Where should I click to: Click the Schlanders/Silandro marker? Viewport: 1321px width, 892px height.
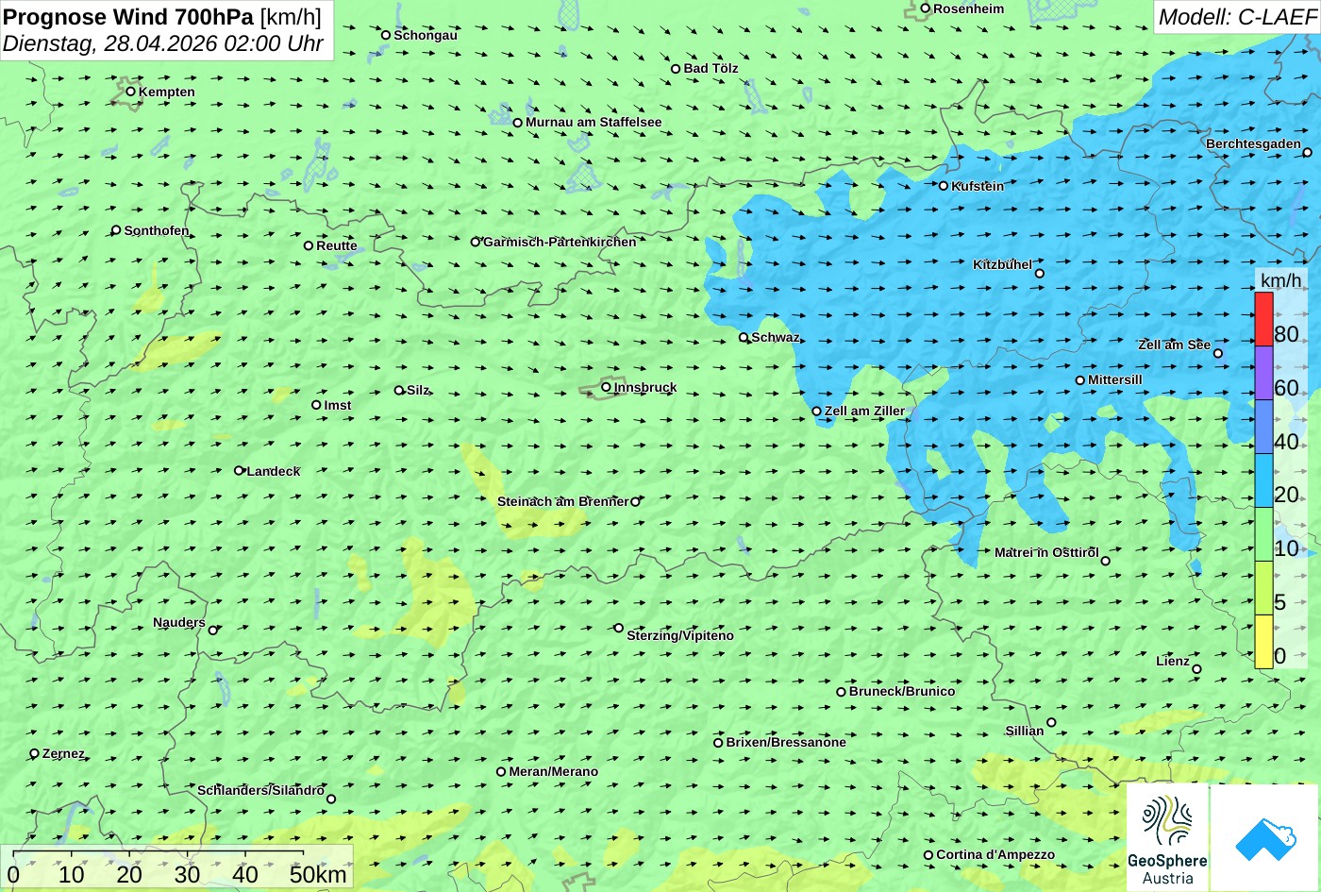(331, 799)
